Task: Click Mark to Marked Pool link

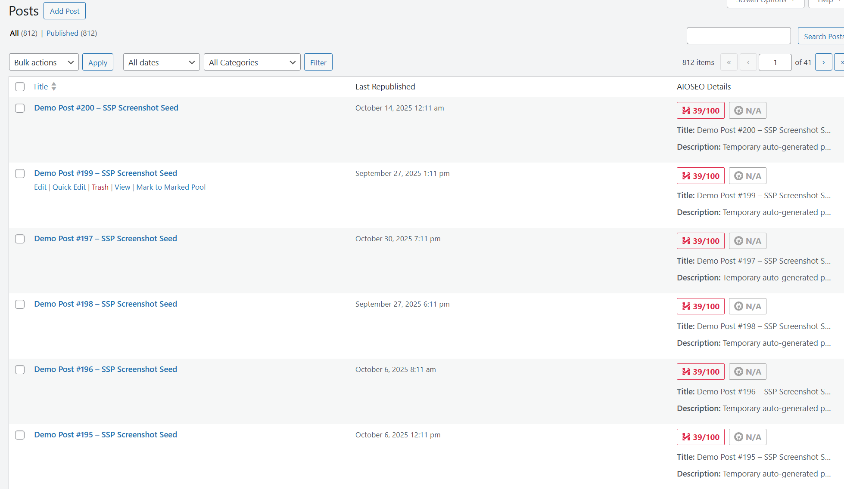Action: [171, 187]
